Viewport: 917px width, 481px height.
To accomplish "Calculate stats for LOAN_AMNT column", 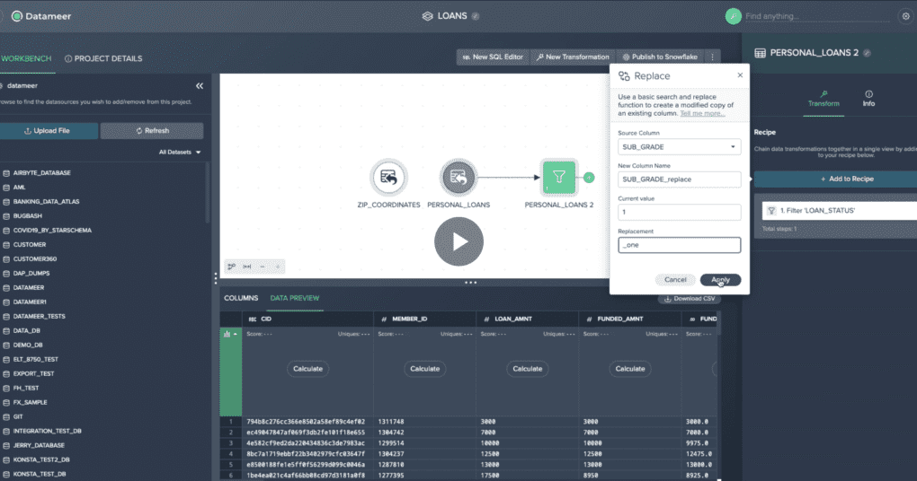I will 528,369.
